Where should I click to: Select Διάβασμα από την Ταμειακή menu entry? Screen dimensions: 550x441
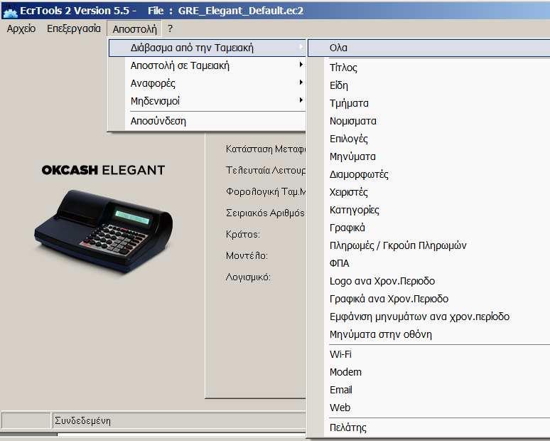[x=207, y=48]
